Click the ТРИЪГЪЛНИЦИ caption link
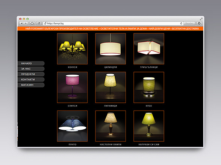The width and height of the screenshot is (221, 165). pos(149,67)
